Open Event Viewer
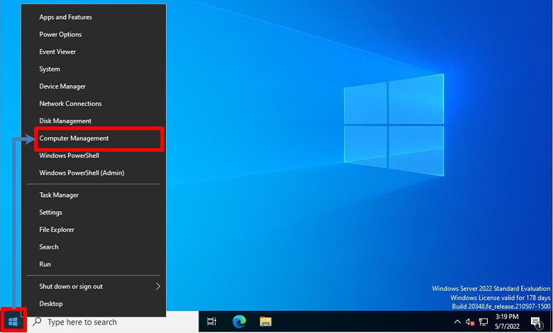 pyautogui.click(x=94, y=52)
